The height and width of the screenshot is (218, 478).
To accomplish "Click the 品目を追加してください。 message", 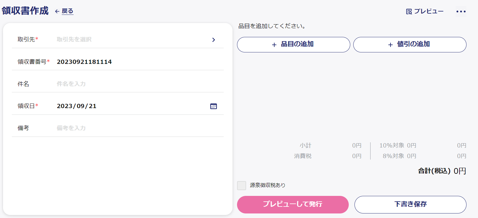I will (x=272, y=26).
